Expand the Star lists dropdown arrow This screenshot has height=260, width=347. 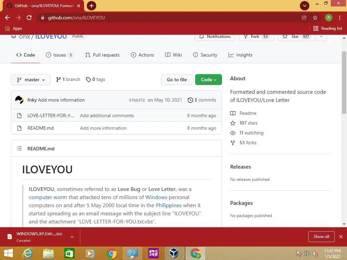point(321,37)
